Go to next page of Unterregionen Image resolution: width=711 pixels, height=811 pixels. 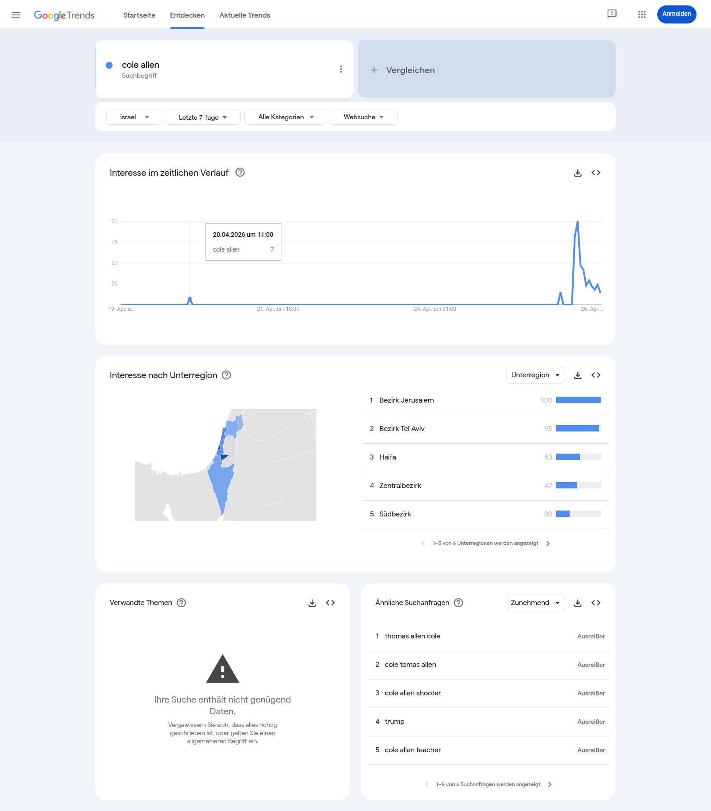[548, 544]
